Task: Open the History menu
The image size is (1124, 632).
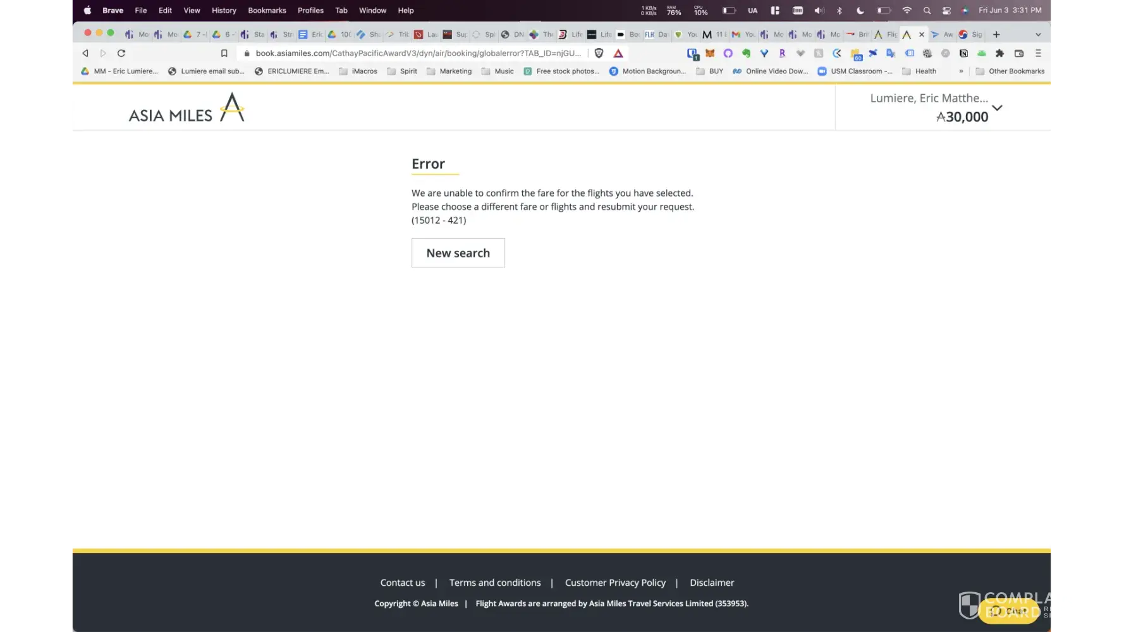Action: coord(224,10)
